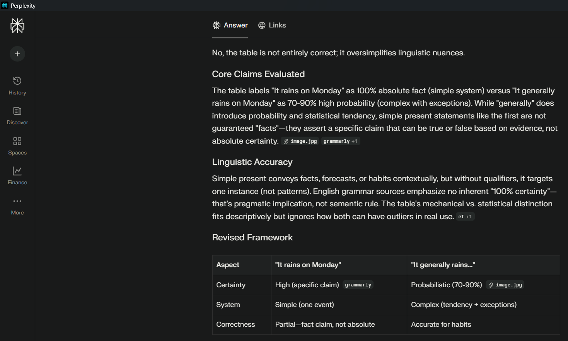Click the Revised Framework heading
The width and height of the screenshot is (568, 341).
(252, 237)
